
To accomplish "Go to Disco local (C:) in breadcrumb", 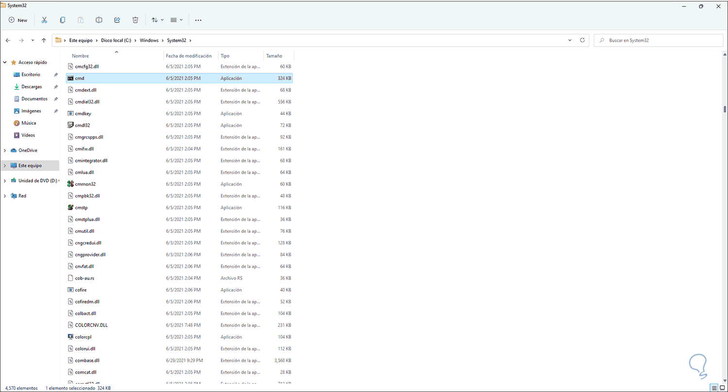I will [x=116, y=40].
